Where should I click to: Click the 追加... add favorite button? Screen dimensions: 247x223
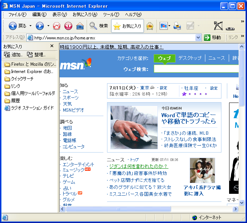(x=13, y=55)
